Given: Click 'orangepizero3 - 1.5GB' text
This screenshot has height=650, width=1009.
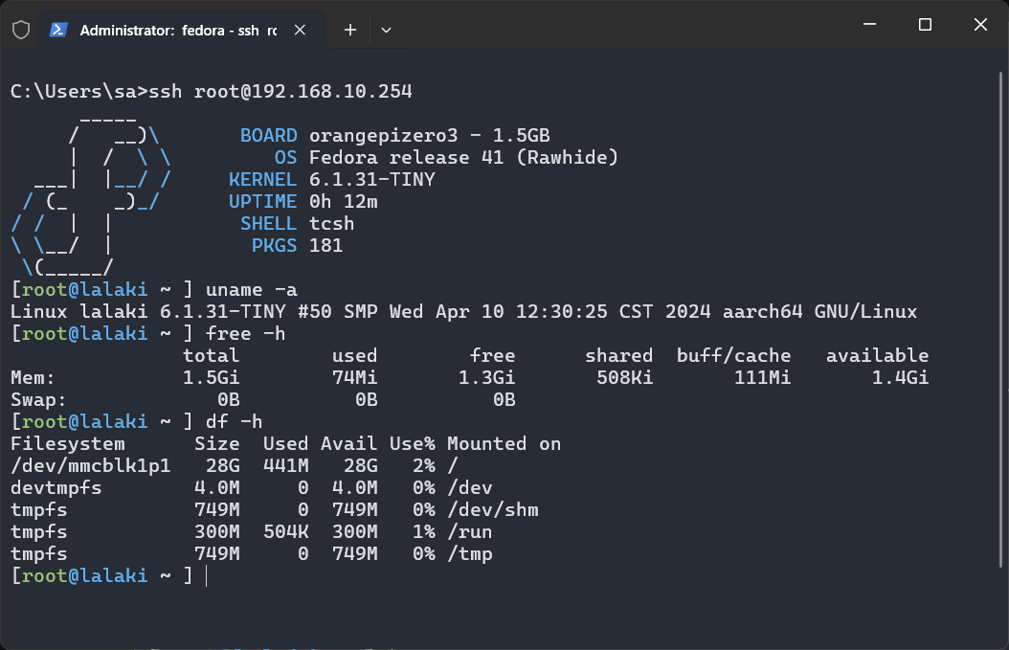Looking at the screenshot, I should click(x=429, y=135).
